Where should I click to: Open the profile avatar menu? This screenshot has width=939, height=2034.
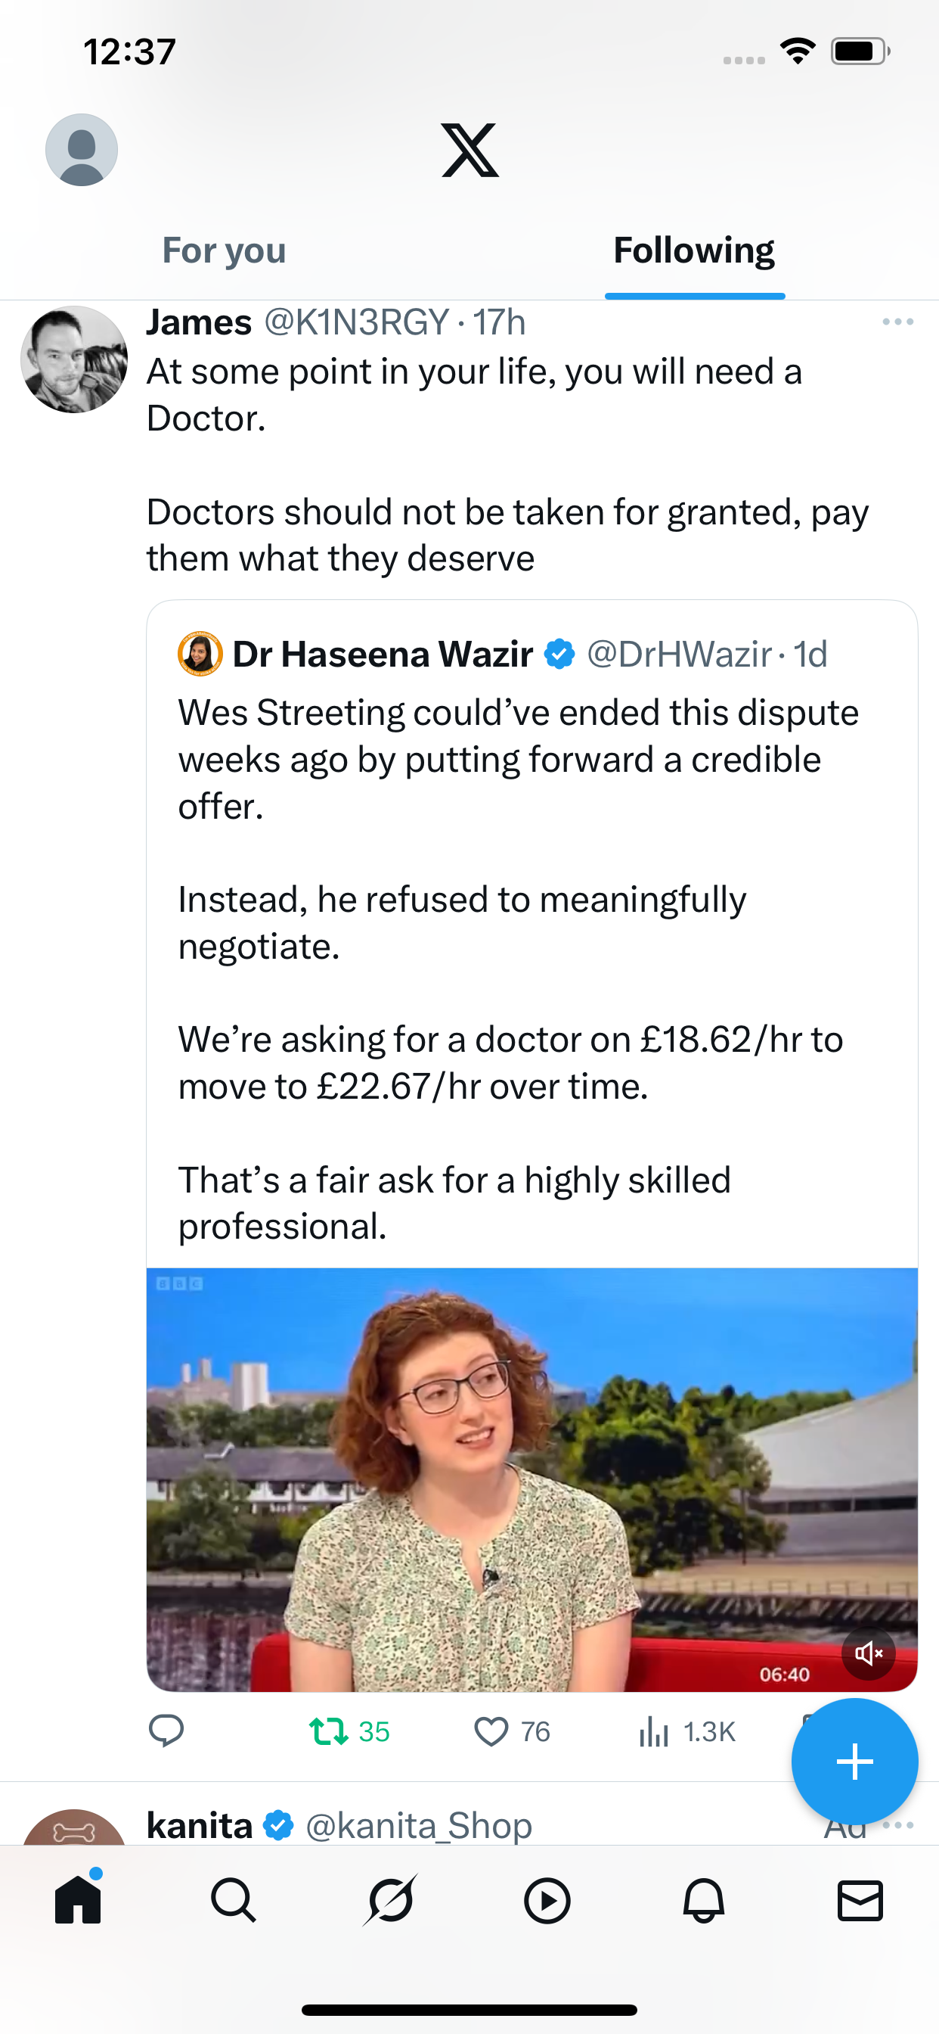click(82, 149)
